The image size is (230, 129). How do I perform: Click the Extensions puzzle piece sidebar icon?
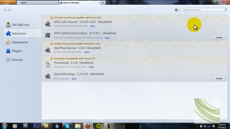tap(8, 33)
